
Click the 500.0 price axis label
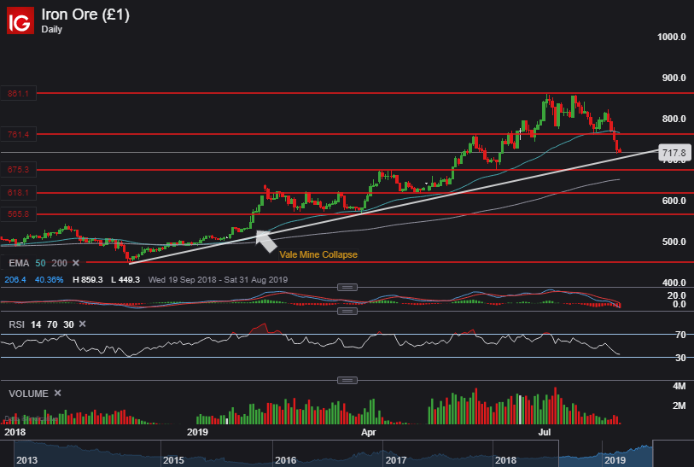tap(674, 242)
